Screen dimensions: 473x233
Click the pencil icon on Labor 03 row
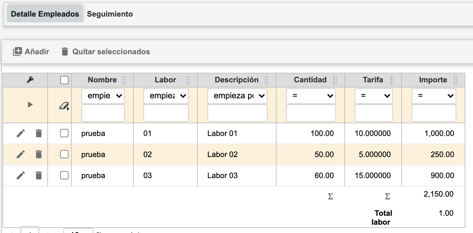point(20,176)
